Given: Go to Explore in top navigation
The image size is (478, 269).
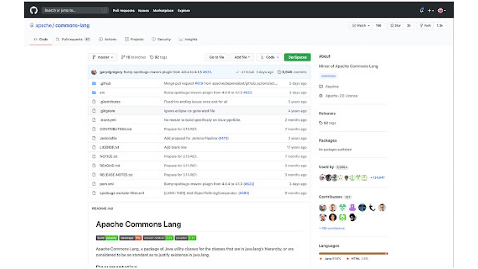Looking at the screenshot, I should pos(184,11).
